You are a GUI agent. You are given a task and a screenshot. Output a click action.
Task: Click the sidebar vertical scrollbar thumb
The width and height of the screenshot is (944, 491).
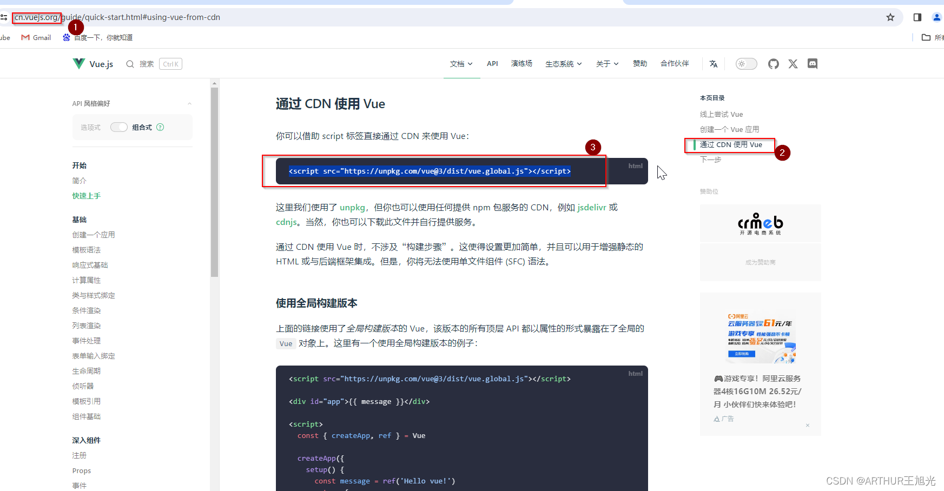click(x=214, y=182)
